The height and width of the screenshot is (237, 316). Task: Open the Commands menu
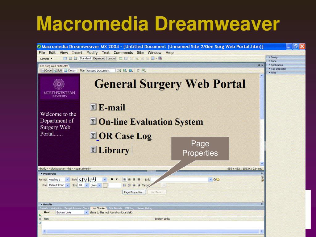click(x=123, y=52)
